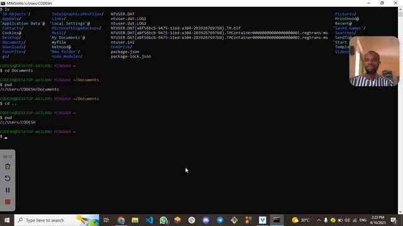The height and width of the screenshot is (226, 403).
Task: Stop the recording with the red square
Action: tap(8, 202)
